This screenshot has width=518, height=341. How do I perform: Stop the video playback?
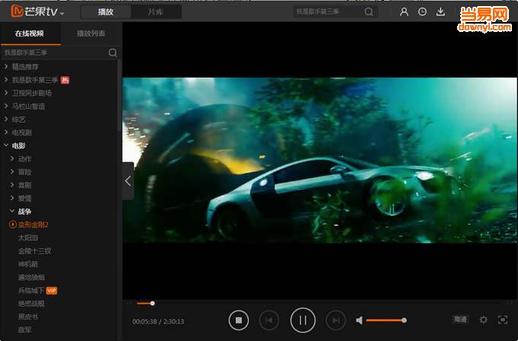238,320
